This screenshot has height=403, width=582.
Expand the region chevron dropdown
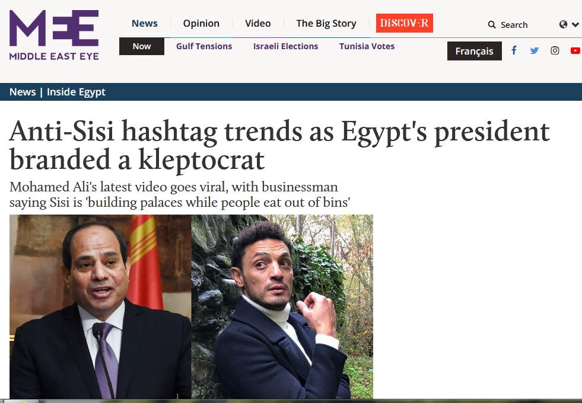pyautogui.click(x=575, y=25)
